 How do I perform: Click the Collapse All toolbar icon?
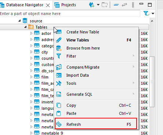(x=116, y=5)
